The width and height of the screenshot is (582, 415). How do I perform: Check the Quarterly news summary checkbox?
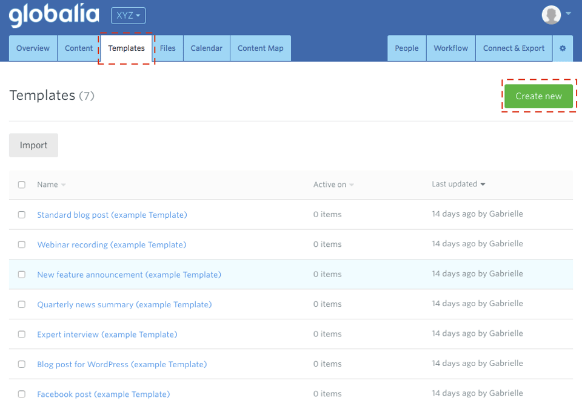[22, 304]
